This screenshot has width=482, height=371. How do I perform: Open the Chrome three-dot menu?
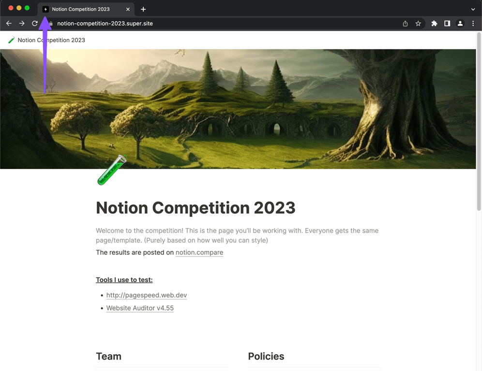(473, 23)
